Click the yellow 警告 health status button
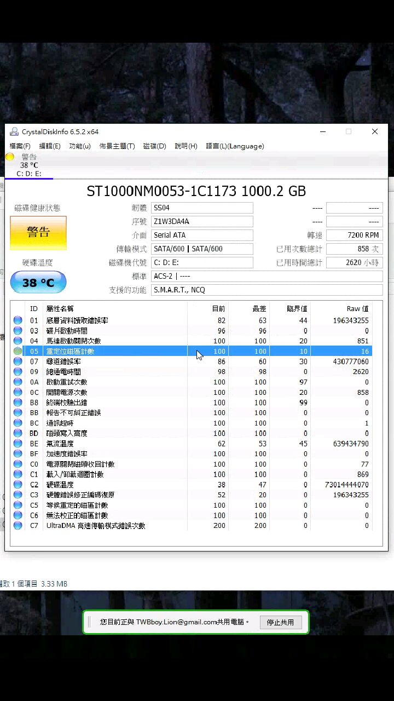 38,233
